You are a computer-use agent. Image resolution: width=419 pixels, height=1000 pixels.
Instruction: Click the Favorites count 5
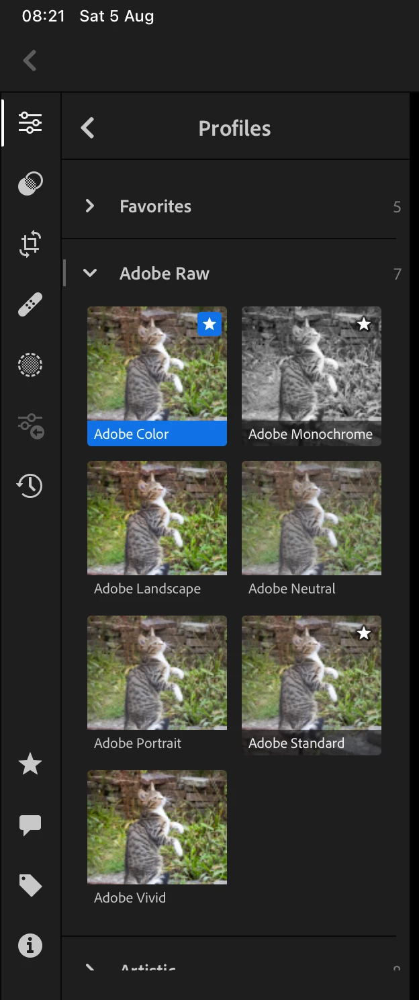pos(397,207)
